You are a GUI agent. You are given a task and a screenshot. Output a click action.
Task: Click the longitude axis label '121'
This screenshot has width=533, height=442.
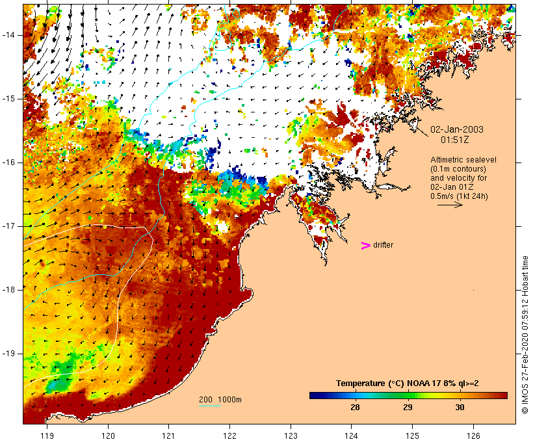(168, 435)
